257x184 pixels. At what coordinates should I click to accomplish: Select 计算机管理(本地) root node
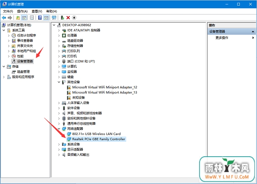click(x=19, y=25)
